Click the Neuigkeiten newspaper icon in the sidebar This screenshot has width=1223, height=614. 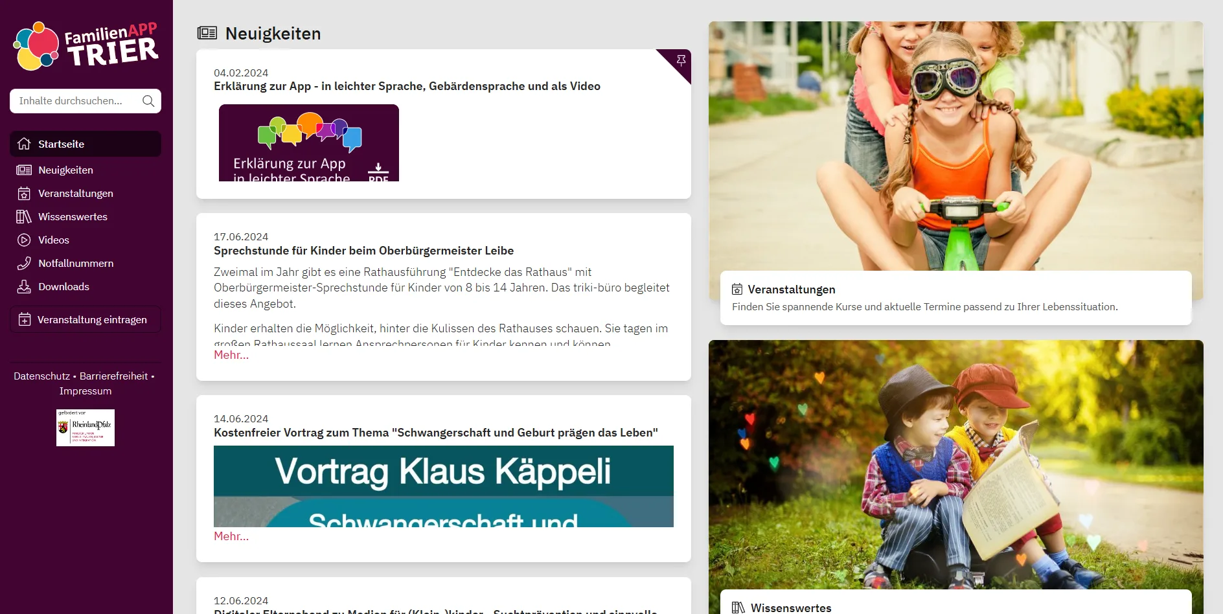24,170
